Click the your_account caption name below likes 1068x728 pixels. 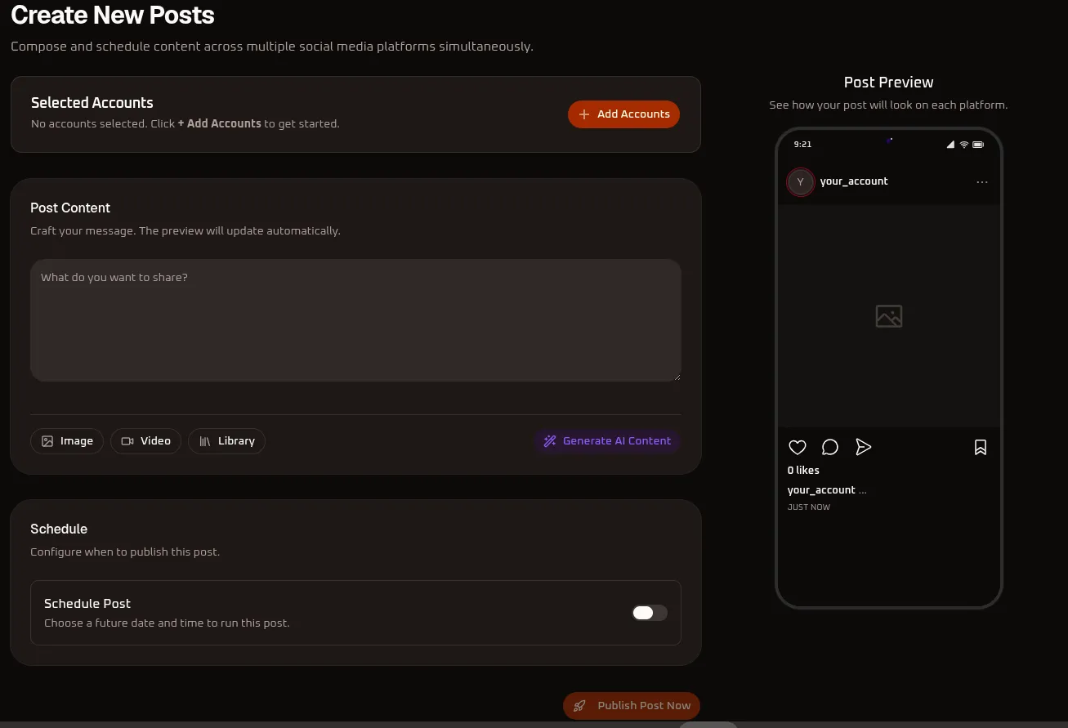click(821, 490)
